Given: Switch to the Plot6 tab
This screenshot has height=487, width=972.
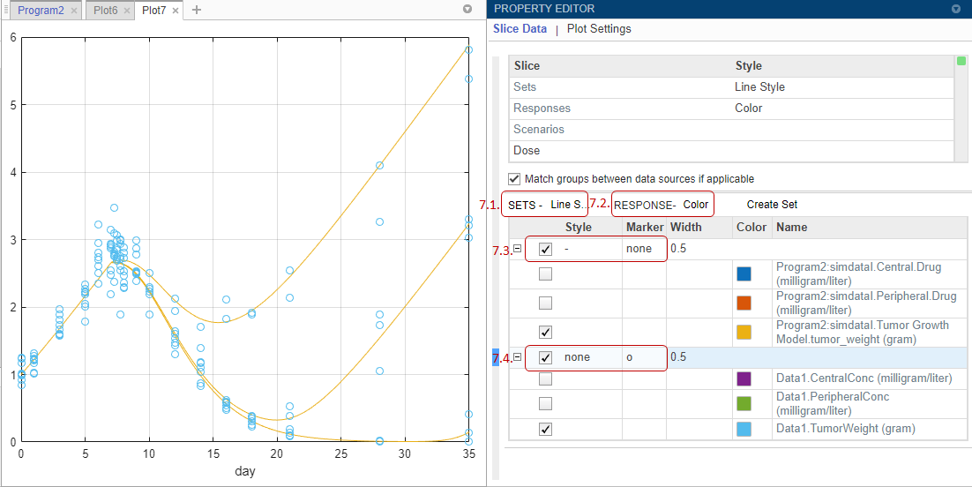Looking at the screenshot, I should (x=105, y=11).
